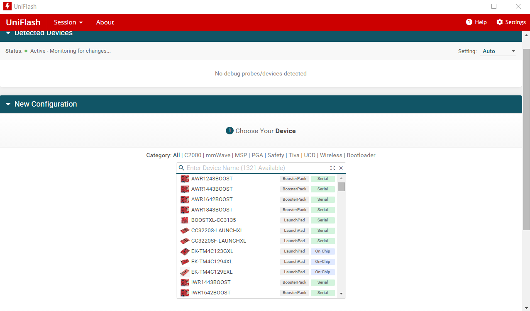Collapse the Detected Devices section
530x311 pixels.
8,33
